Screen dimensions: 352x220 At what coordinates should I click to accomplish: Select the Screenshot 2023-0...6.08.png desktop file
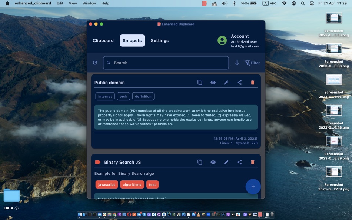click(x=334, y=56)
